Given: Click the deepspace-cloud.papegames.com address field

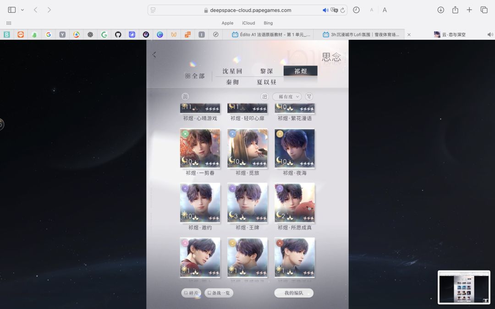Looking at the screenshot, I should (247, 10).
